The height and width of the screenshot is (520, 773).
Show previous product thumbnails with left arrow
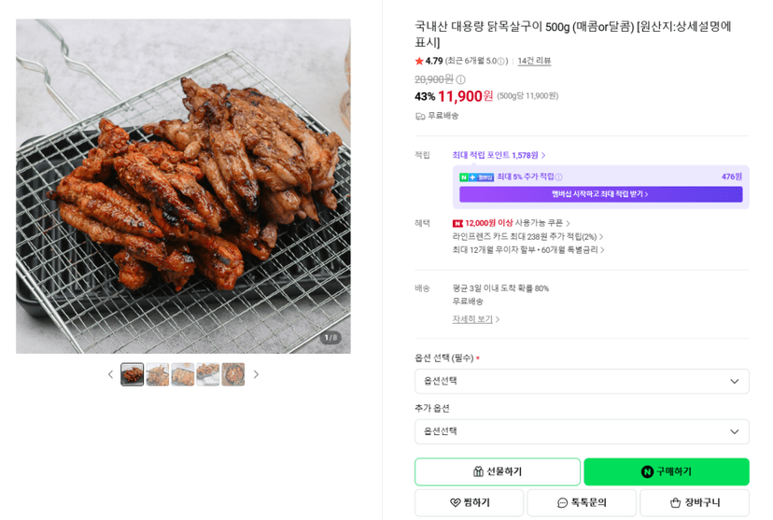coord(110,374)
